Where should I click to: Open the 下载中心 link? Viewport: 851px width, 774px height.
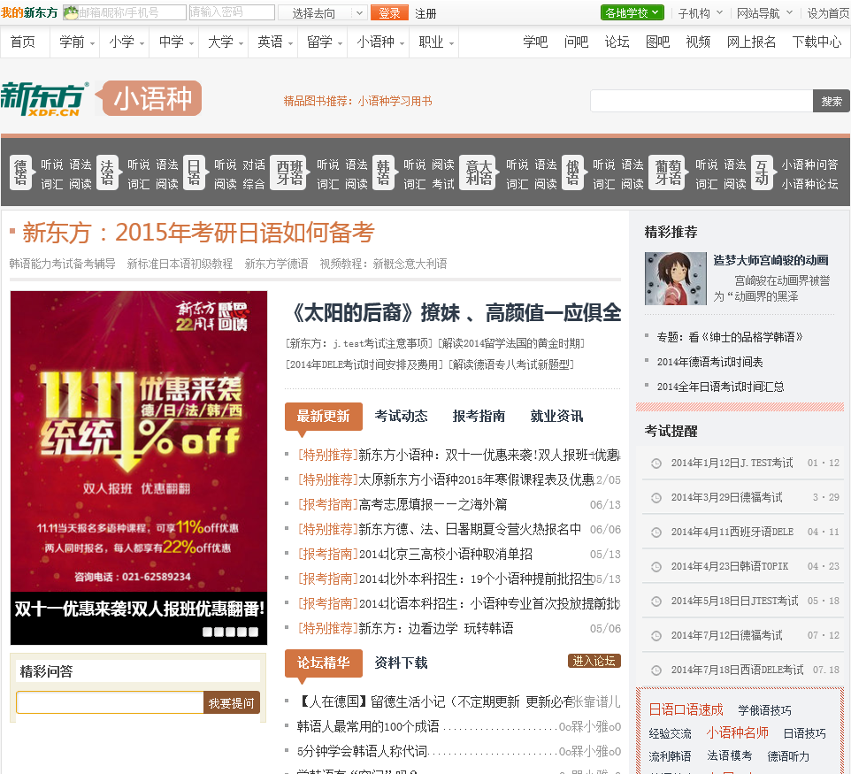click(x=816, y=42)
